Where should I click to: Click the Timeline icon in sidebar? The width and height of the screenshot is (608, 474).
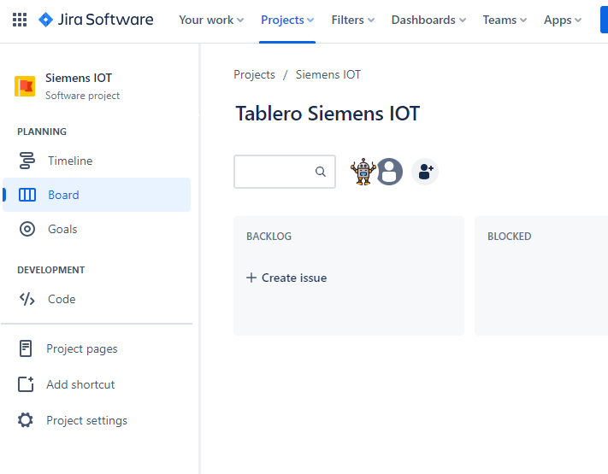(27, 161)
